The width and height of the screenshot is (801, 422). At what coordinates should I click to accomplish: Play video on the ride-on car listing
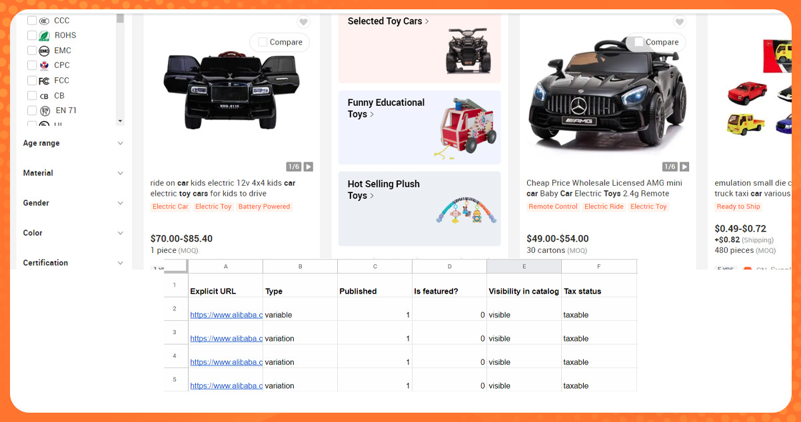coord(309,166)
